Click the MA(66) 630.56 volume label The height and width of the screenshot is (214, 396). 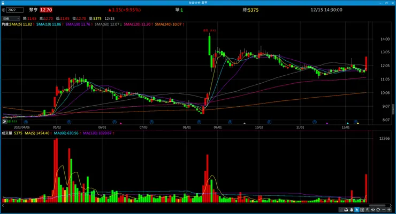67,133
